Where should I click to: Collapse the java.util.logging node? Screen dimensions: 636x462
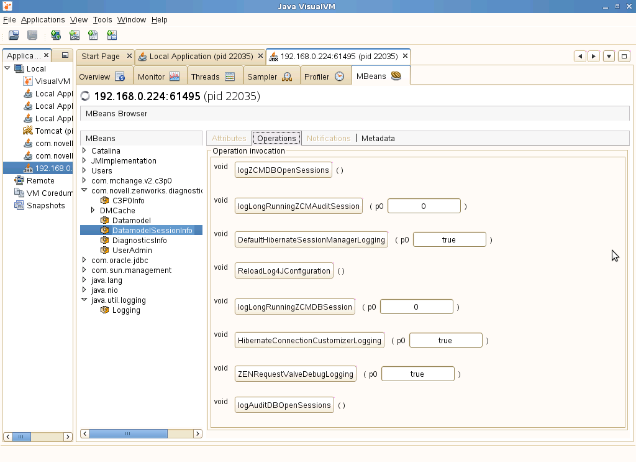(x=84, y=300)
